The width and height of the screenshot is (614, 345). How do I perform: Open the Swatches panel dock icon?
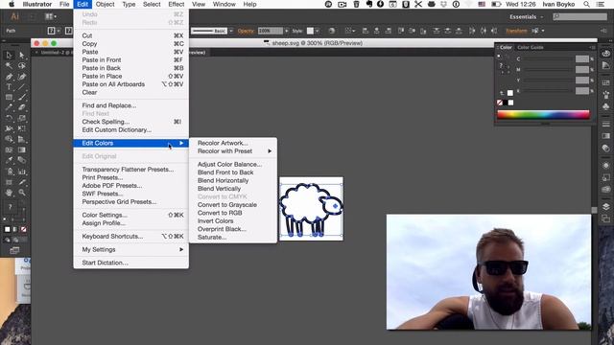click(x=605, y=82)
